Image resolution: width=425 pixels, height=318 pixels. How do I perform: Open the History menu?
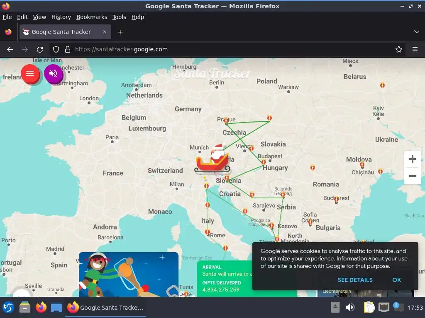[x=61, y=17]
